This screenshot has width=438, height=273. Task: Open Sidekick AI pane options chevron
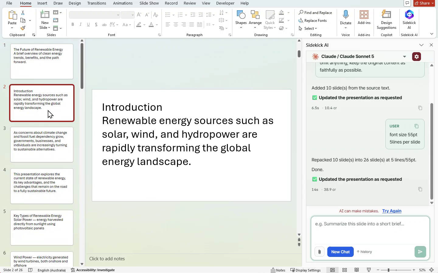tap(421, 45)
